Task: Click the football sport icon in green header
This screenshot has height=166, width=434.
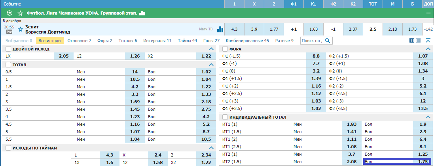Action: click(x=9, y=13)
